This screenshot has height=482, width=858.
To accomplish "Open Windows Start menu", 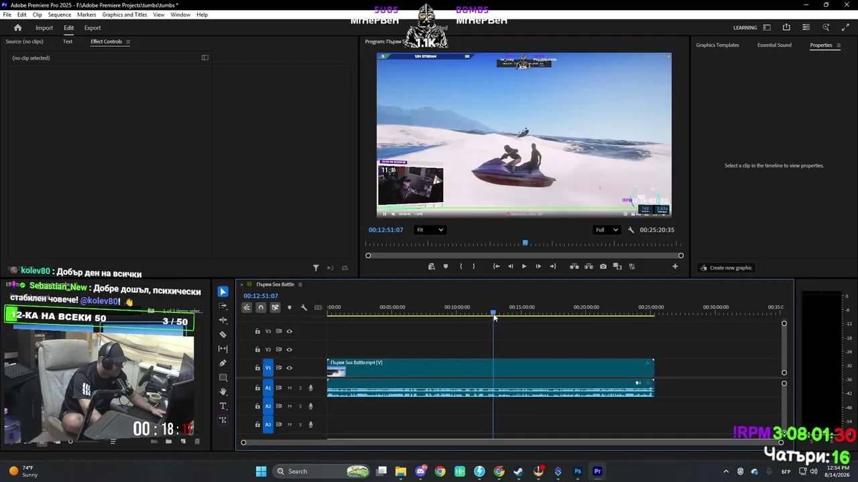I will click(261, 471).
